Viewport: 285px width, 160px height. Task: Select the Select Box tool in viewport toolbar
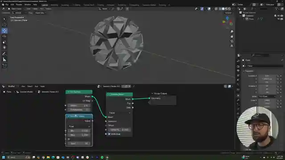[4, 19]
